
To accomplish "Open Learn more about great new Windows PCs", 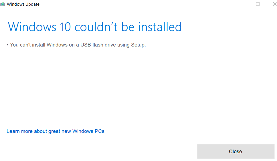I will click(56, 131).
